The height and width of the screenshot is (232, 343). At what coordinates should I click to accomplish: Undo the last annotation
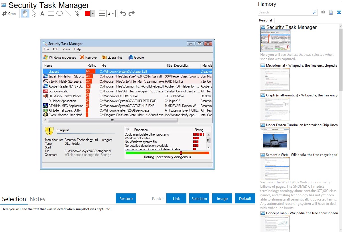click(x=123, y=13)
